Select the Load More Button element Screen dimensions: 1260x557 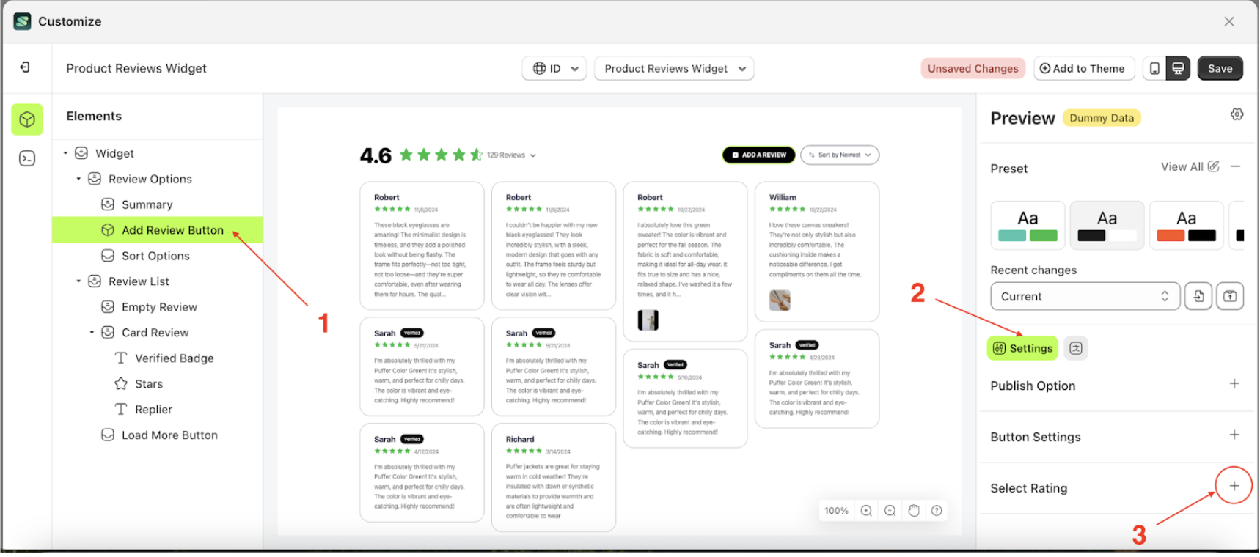pyautogui.click(x=169, y=435)
